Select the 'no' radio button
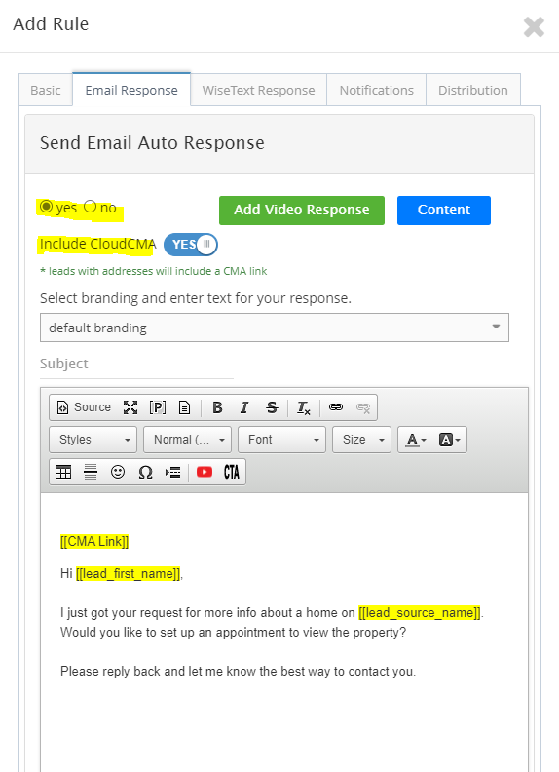The width and height of the screenshot is (559, 772). point(90,207)
